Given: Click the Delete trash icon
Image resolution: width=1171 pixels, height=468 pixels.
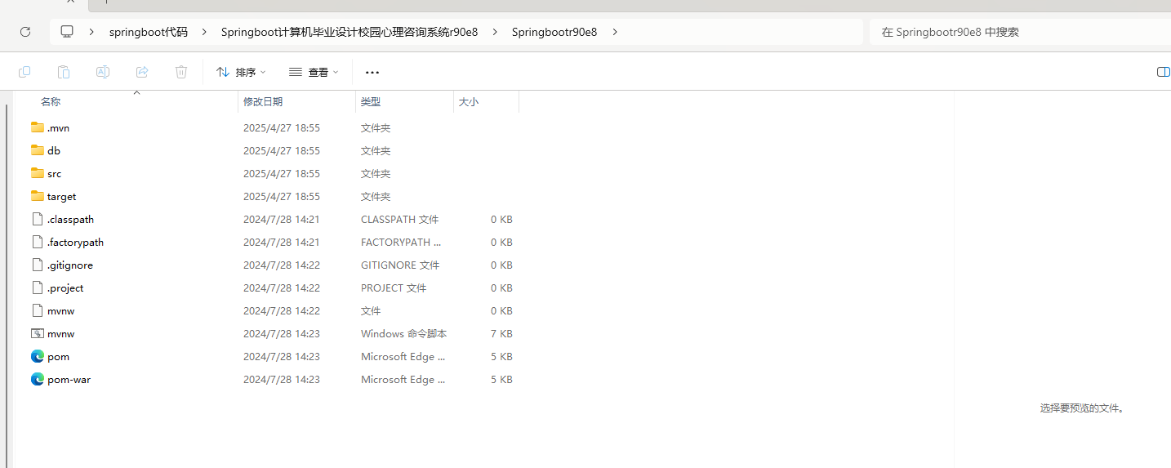Looking at the screenshot, I should click(x=181, y=72).
